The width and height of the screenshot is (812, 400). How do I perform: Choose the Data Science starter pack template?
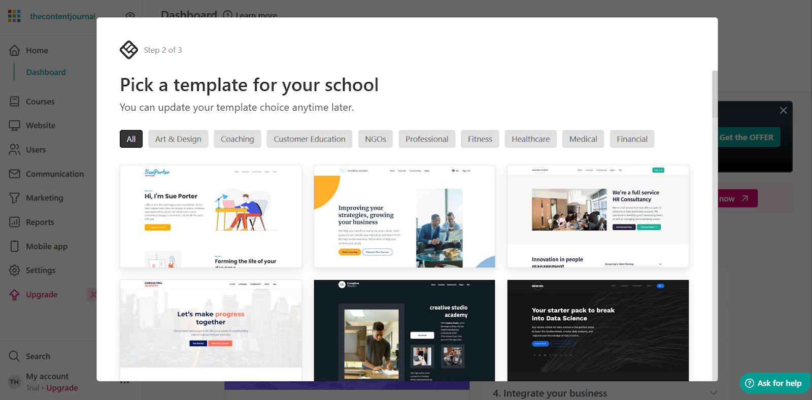[x=598, y=330]
